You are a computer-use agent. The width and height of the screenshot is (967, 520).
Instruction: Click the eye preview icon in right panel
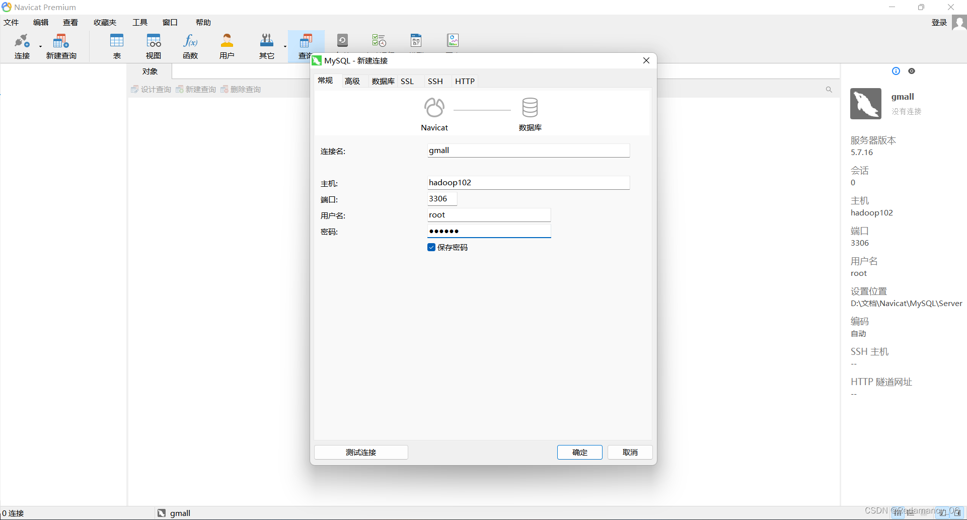[912, 71]
